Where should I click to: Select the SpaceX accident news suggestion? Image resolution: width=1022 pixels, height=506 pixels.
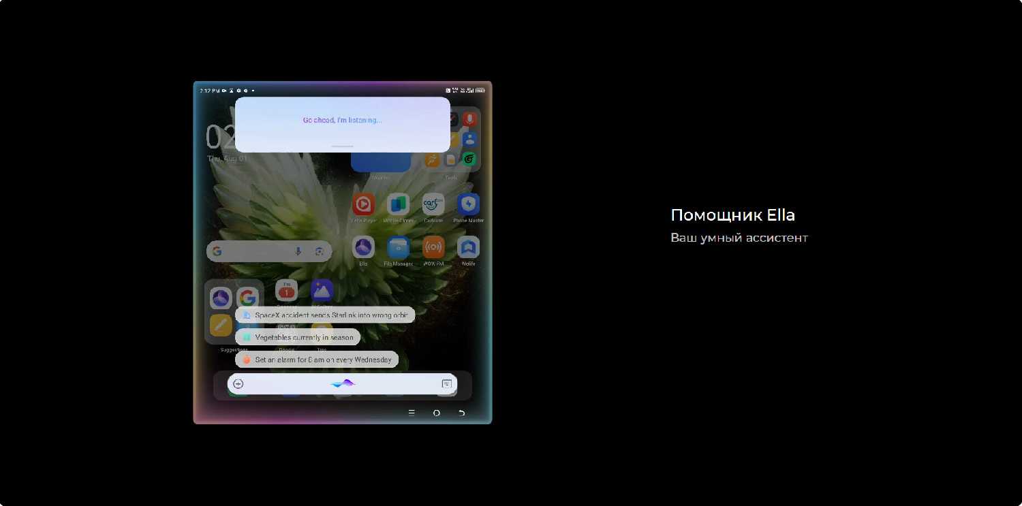coord(325,315)
